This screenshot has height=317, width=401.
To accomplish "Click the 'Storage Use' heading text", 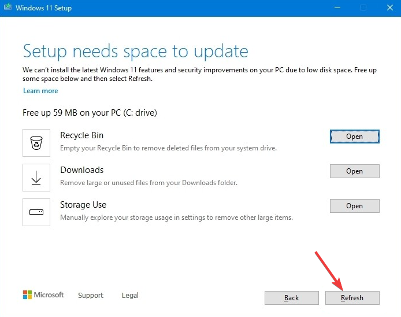I will coord(83,205).
